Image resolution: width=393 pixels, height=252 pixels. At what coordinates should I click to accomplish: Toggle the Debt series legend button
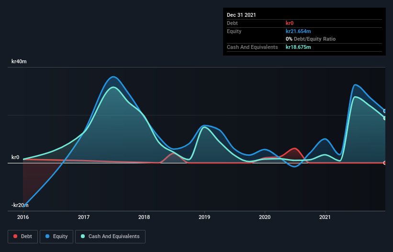click(x=22, y=237)
